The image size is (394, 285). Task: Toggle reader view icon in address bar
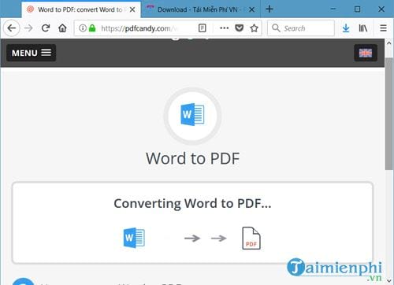pos(203,28)
